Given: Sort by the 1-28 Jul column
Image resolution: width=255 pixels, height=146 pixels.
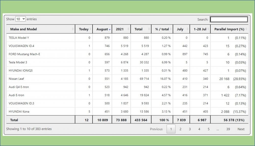Looking at the screenshot, I should point(200,29).
